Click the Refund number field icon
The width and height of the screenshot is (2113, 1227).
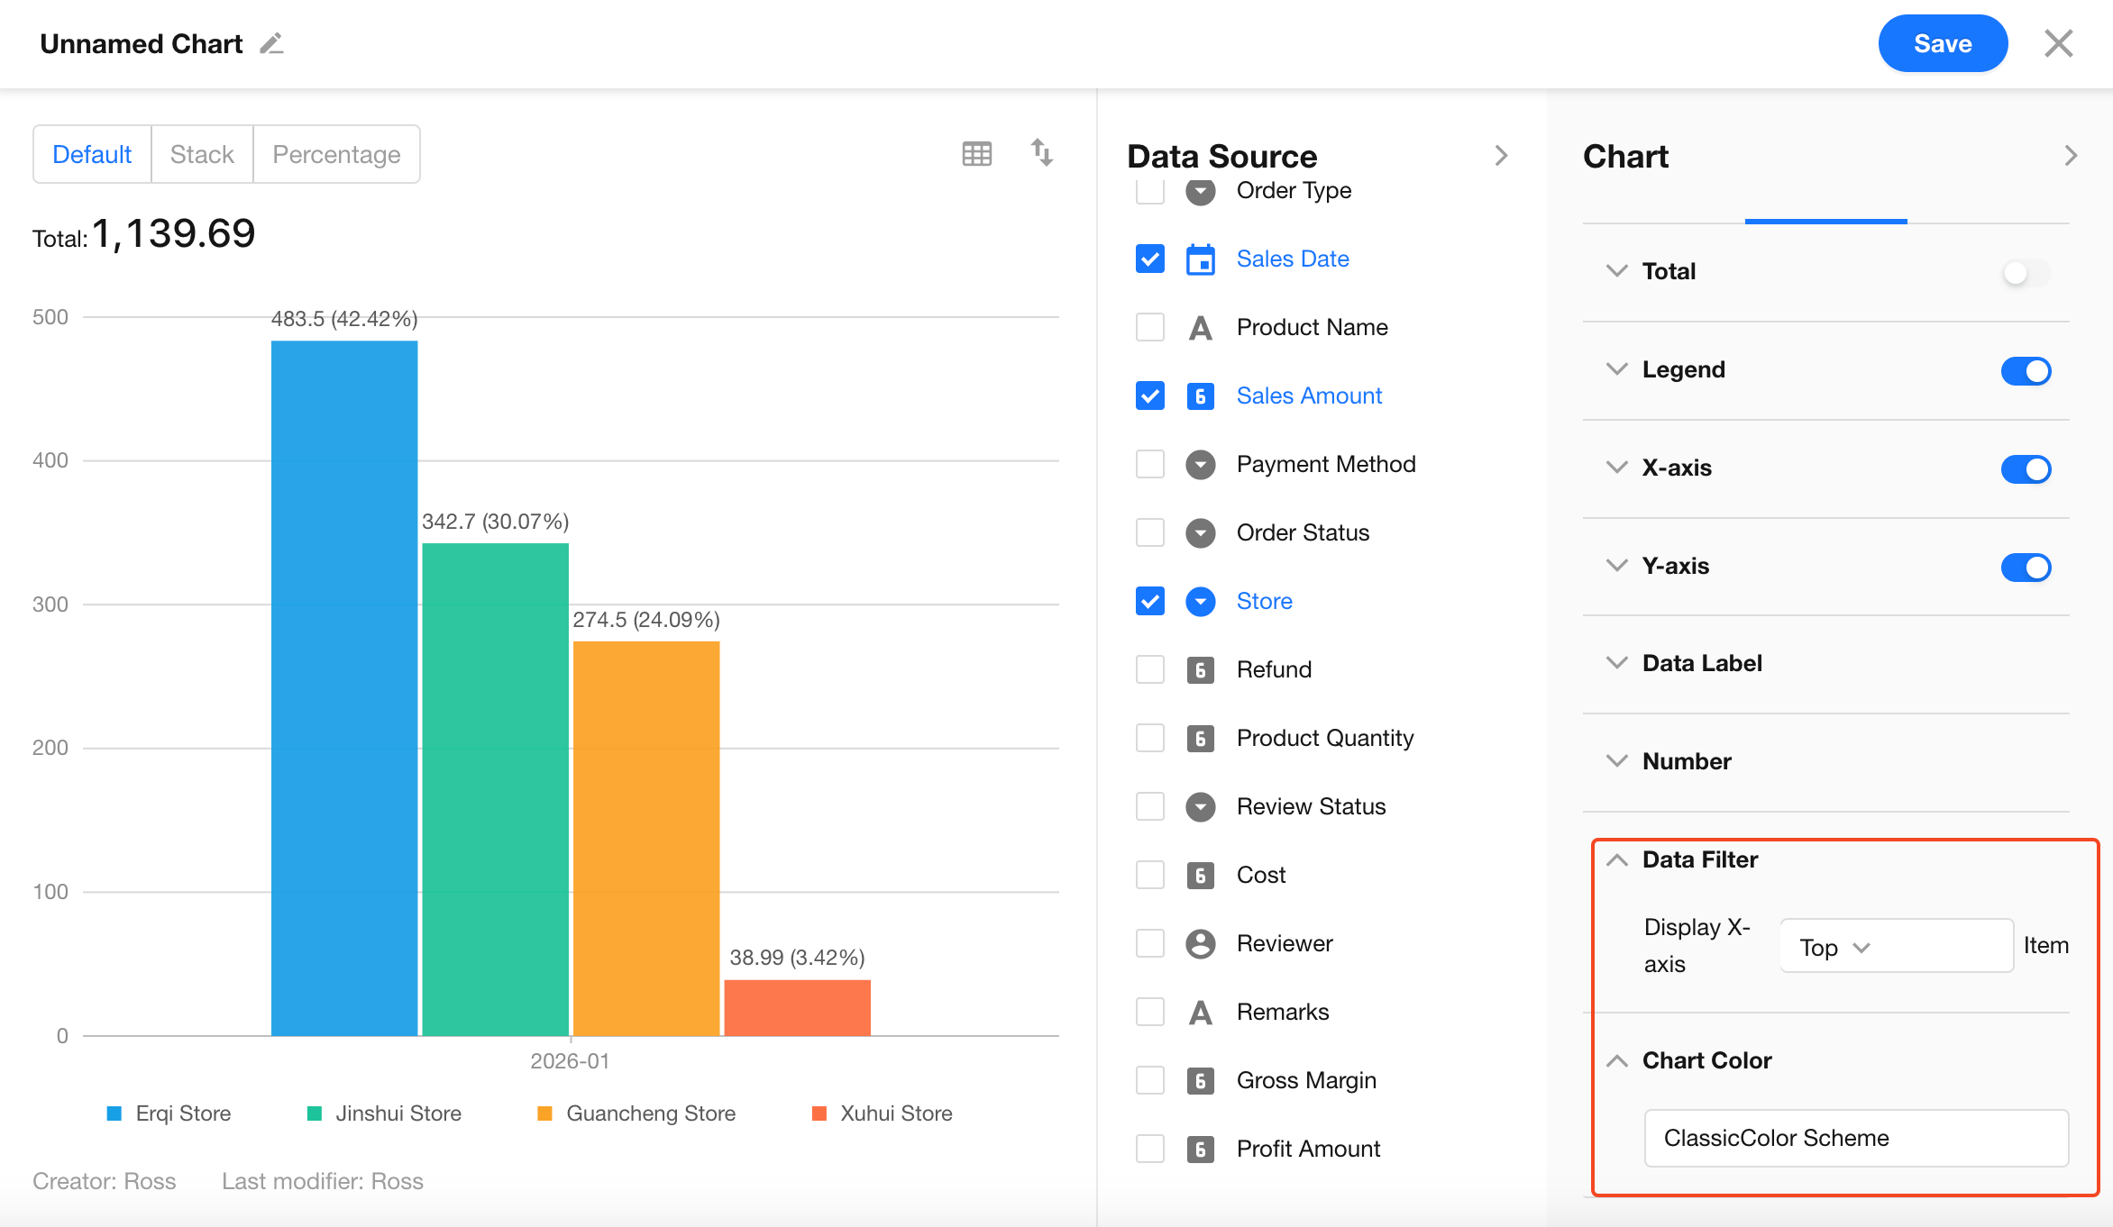tap(1200, 669)
